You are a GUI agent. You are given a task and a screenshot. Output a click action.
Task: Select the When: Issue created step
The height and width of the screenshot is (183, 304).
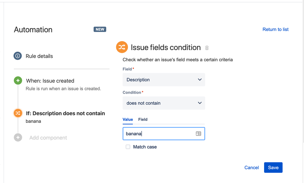click(x=50, y=81)
